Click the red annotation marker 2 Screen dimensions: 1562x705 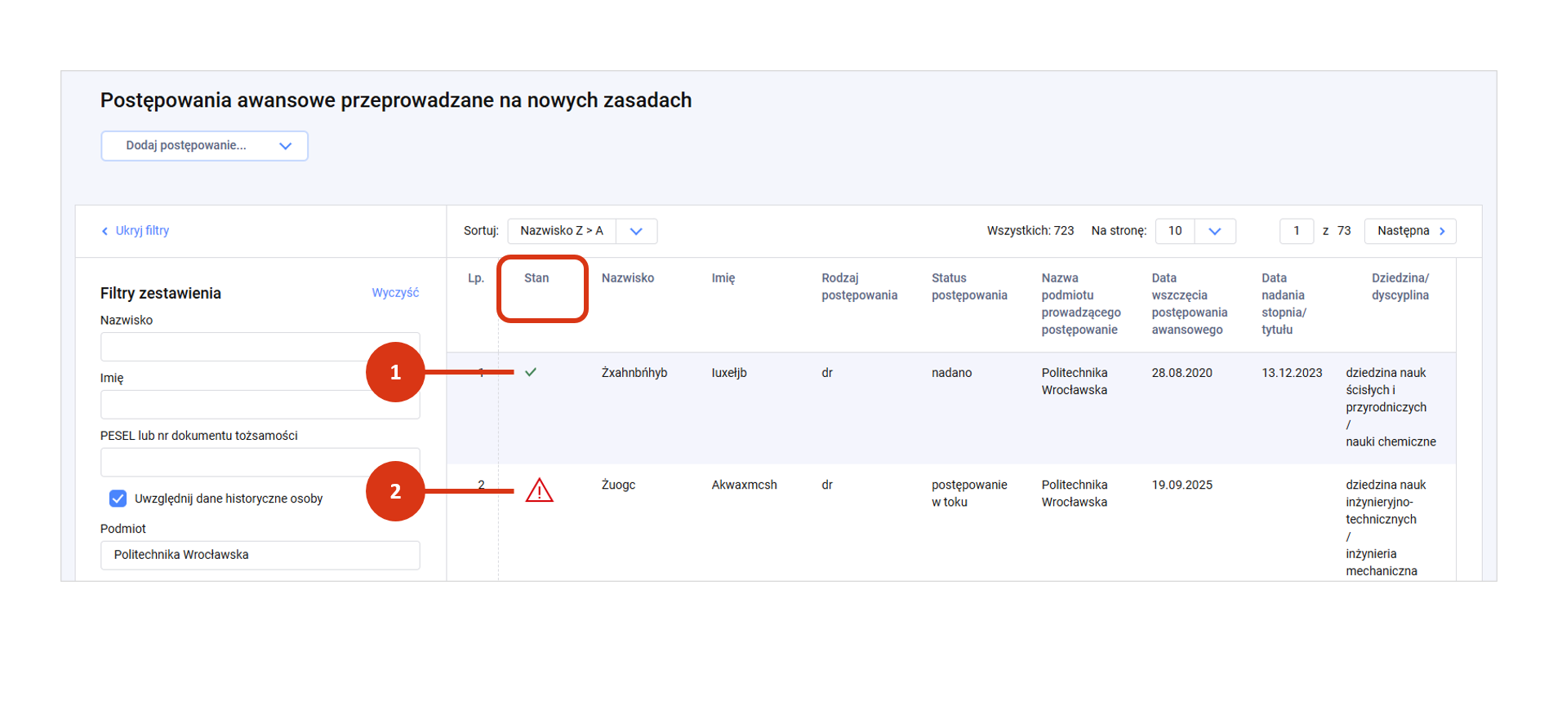tap(395, 491)
